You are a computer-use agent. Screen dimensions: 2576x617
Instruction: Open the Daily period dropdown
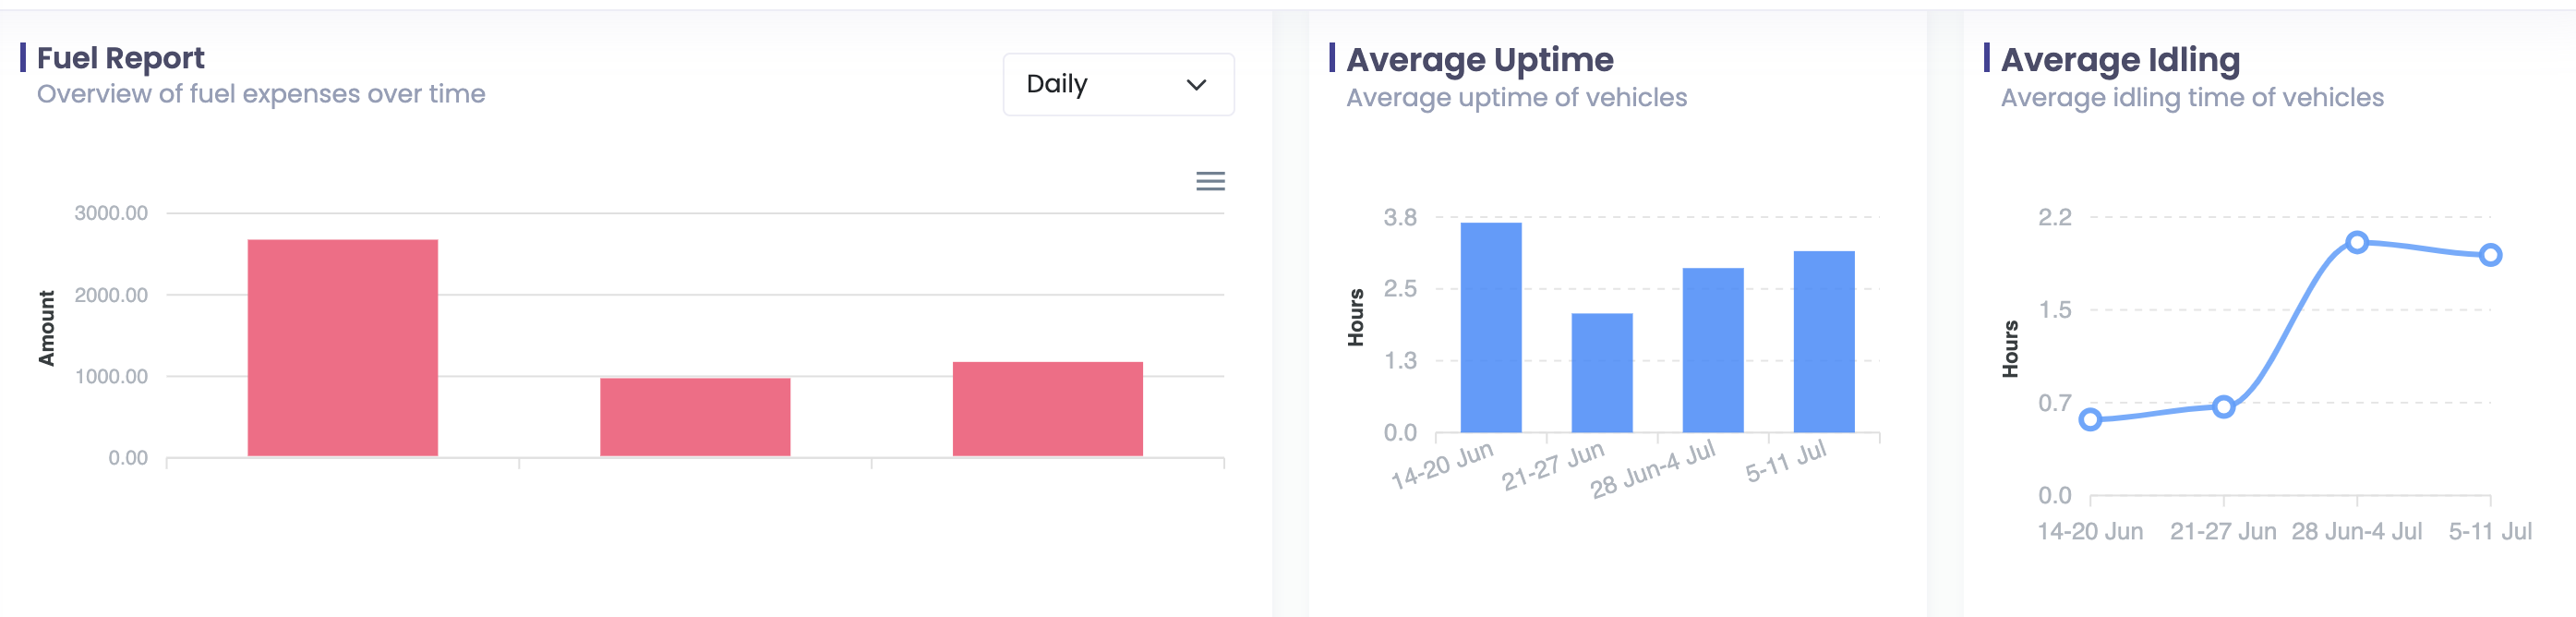pos(1117,84)
